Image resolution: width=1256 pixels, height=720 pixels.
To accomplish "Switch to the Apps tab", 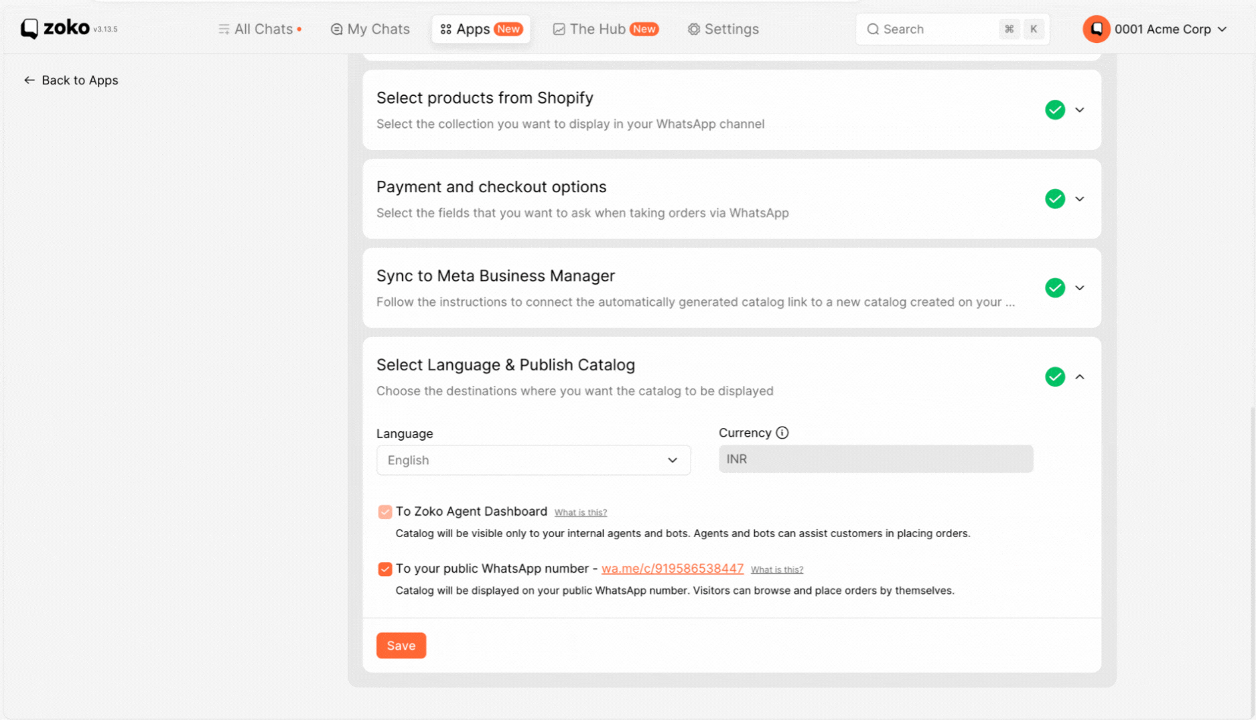I will [481, 29].
